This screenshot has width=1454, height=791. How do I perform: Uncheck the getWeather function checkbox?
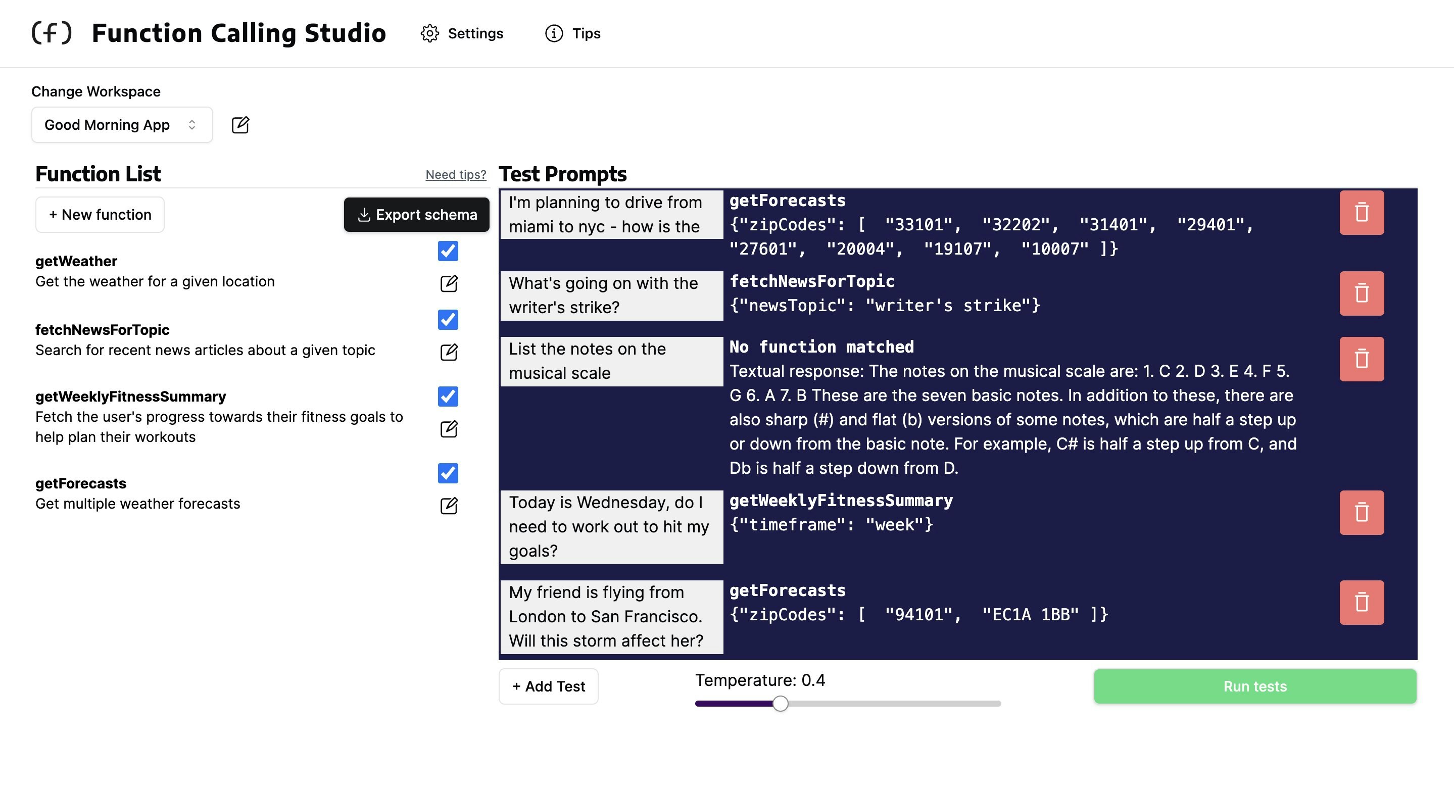click(x=448, y=251)
